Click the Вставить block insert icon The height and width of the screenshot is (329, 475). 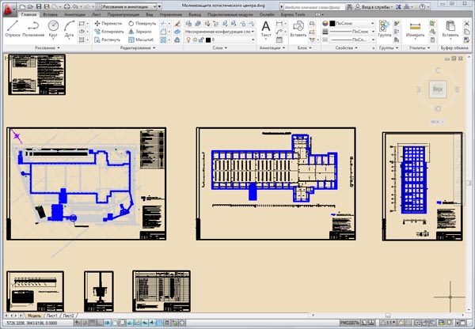click(x=298, y=28)
